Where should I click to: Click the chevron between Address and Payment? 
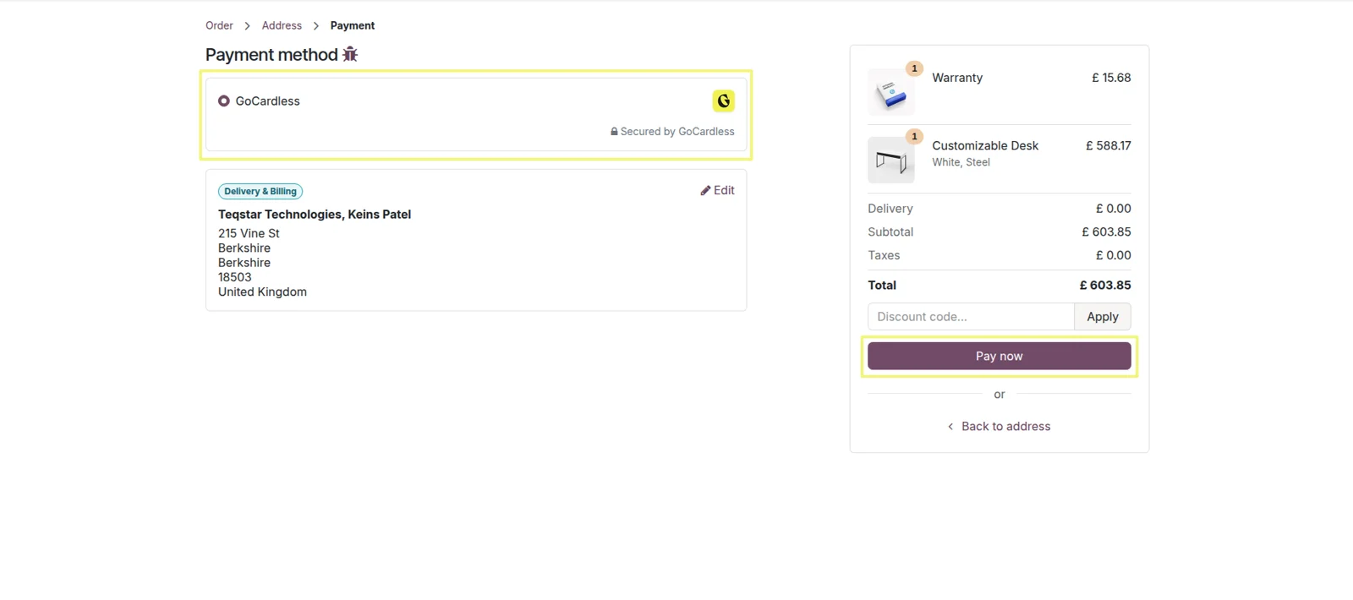(x=316, y=26)
